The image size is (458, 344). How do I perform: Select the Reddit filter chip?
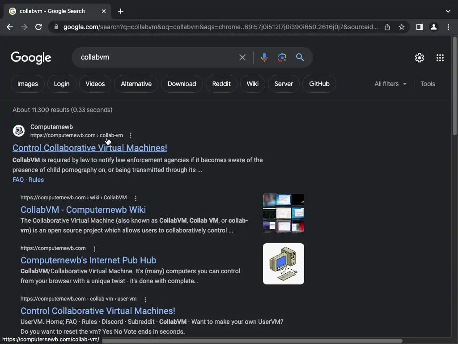tap(221, 84)
